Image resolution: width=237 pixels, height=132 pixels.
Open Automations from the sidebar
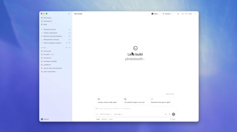[48, 21]
